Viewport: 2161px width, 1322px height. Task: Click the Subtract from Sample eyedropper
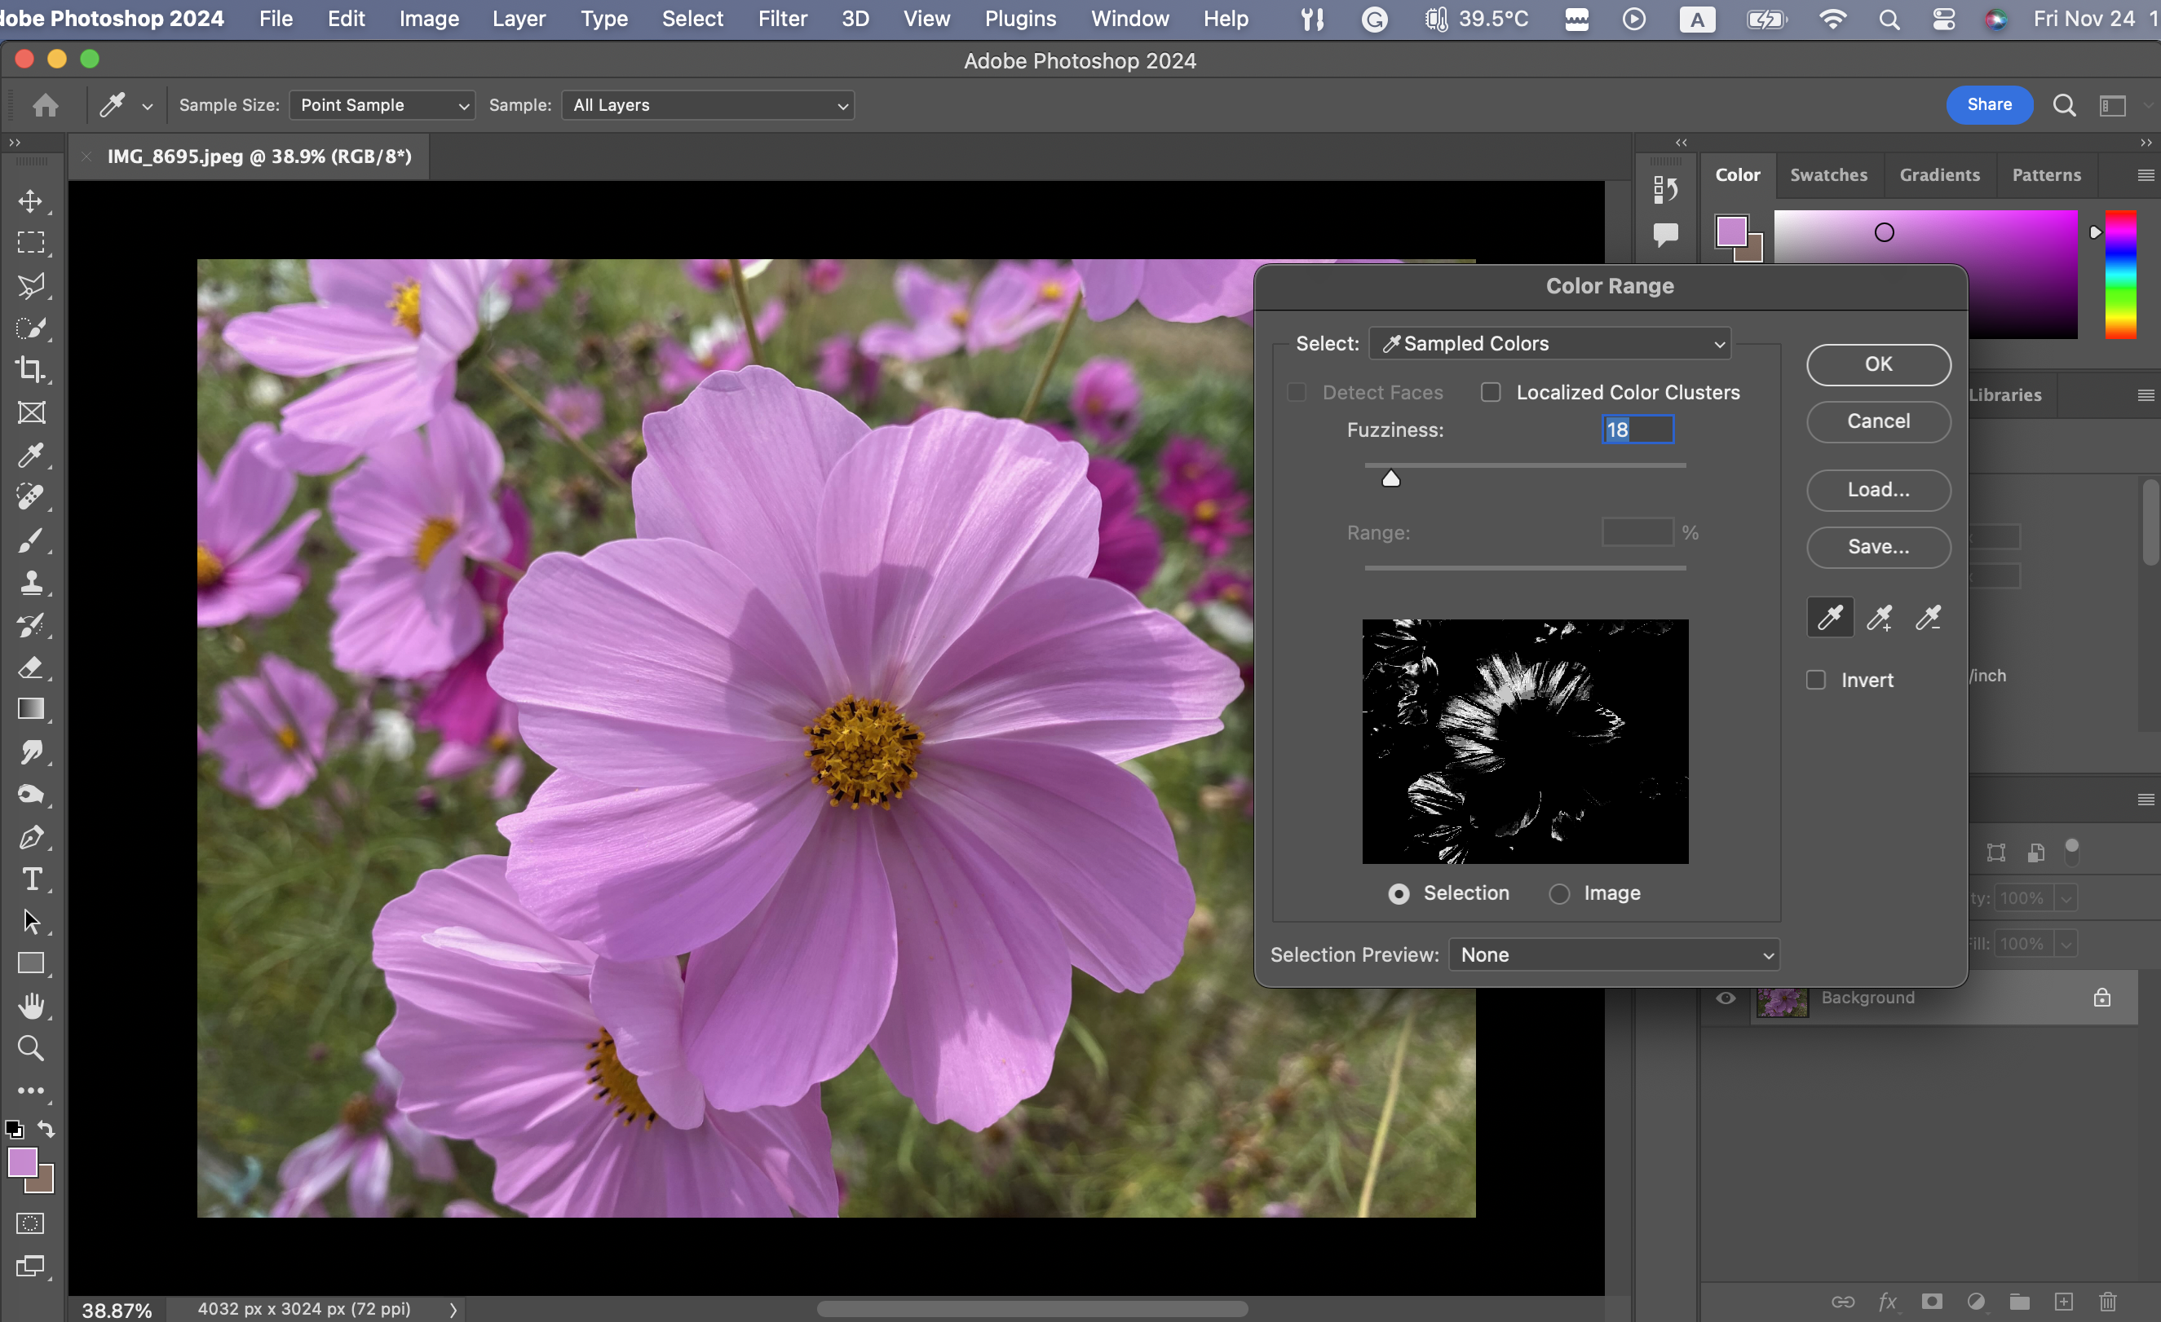(x=1928, y=617)
